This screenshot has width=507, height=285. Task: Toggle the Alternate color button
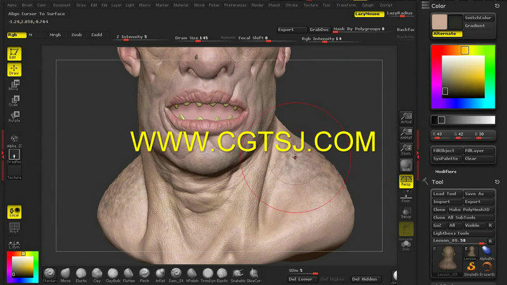point(447,34)
